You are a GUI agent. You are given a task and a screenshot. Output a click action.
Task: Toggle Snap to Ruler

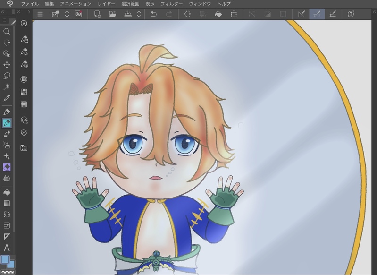tap(302, 14)
